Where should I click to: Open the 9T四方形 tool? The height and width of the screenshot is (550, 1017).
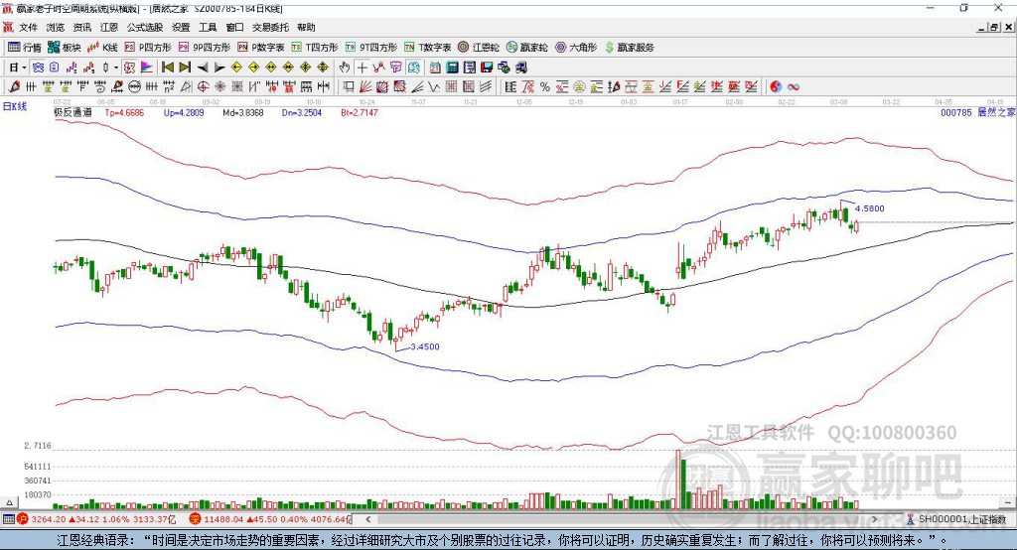(371, 48)
